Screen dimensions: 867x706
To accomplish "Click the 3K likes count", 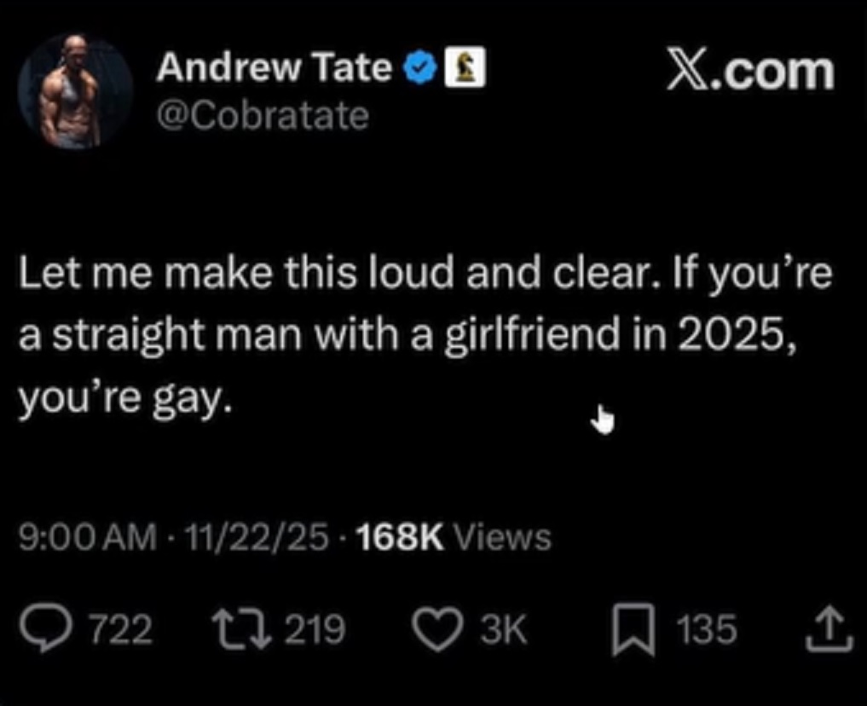I will [504, 630].
